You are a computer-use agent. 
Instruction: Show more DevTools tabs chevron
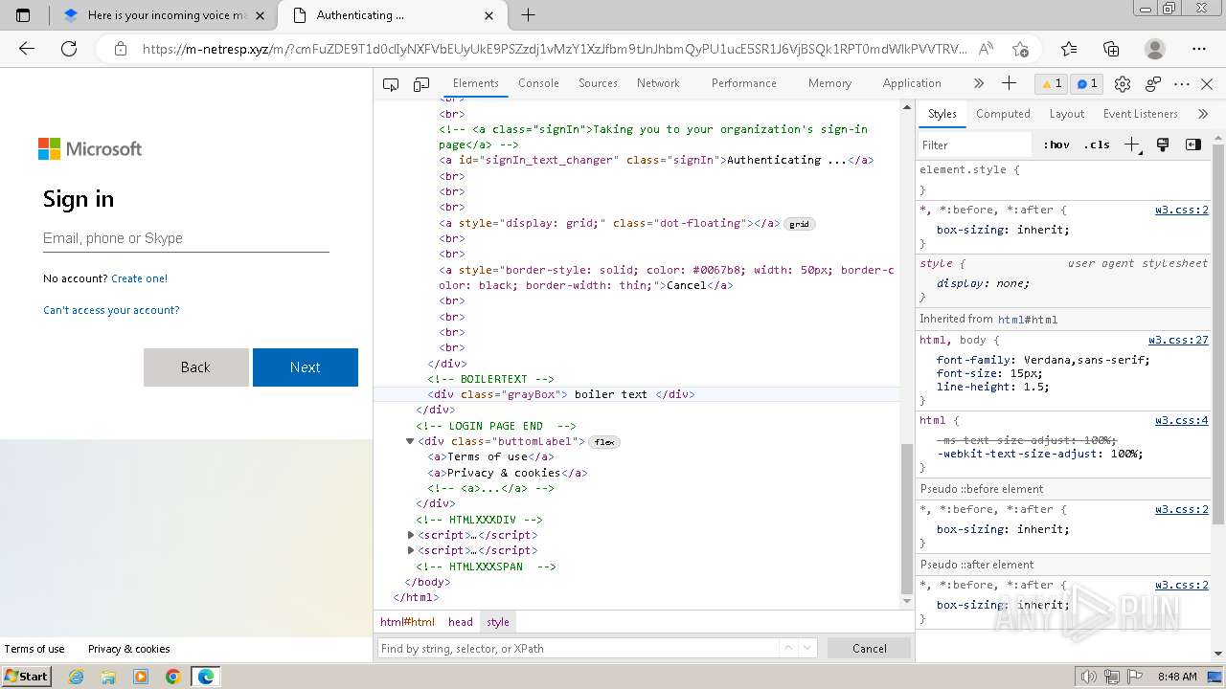pyautogui.click(x=978, y=83)
